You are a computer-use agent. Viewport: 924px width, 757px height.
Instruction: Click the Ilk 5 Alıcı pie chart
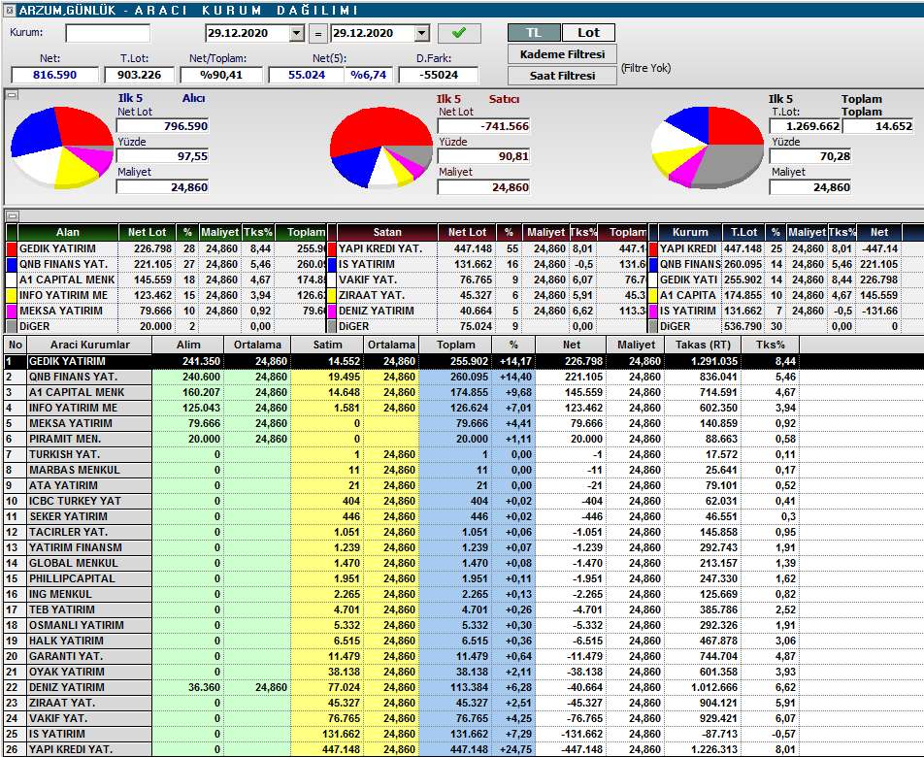(x=62, y=148)
